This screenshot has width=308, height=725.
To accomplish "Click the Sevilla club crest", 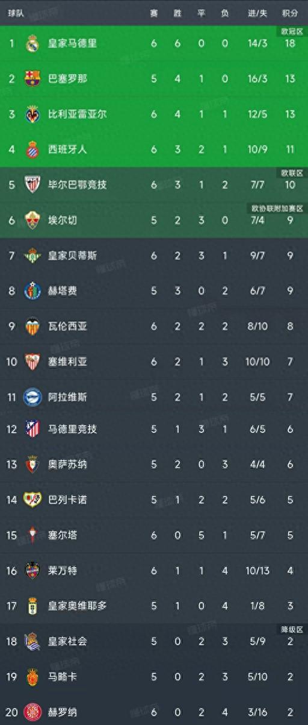I will tap(32, 362).
